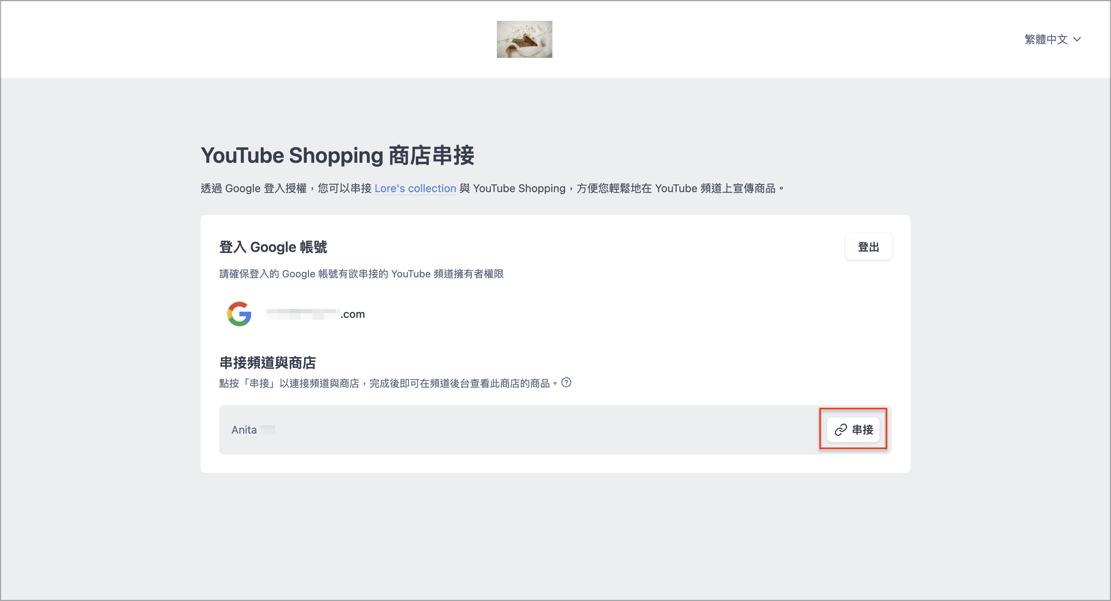This screenshot has height=601, width=1111.
Task: Click the store logo thumbnail
Action: pyautogui.click(x=524, y=39)
